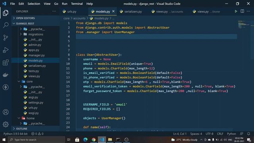Change language mode Python
254x143 pixels.
[231, 134]
